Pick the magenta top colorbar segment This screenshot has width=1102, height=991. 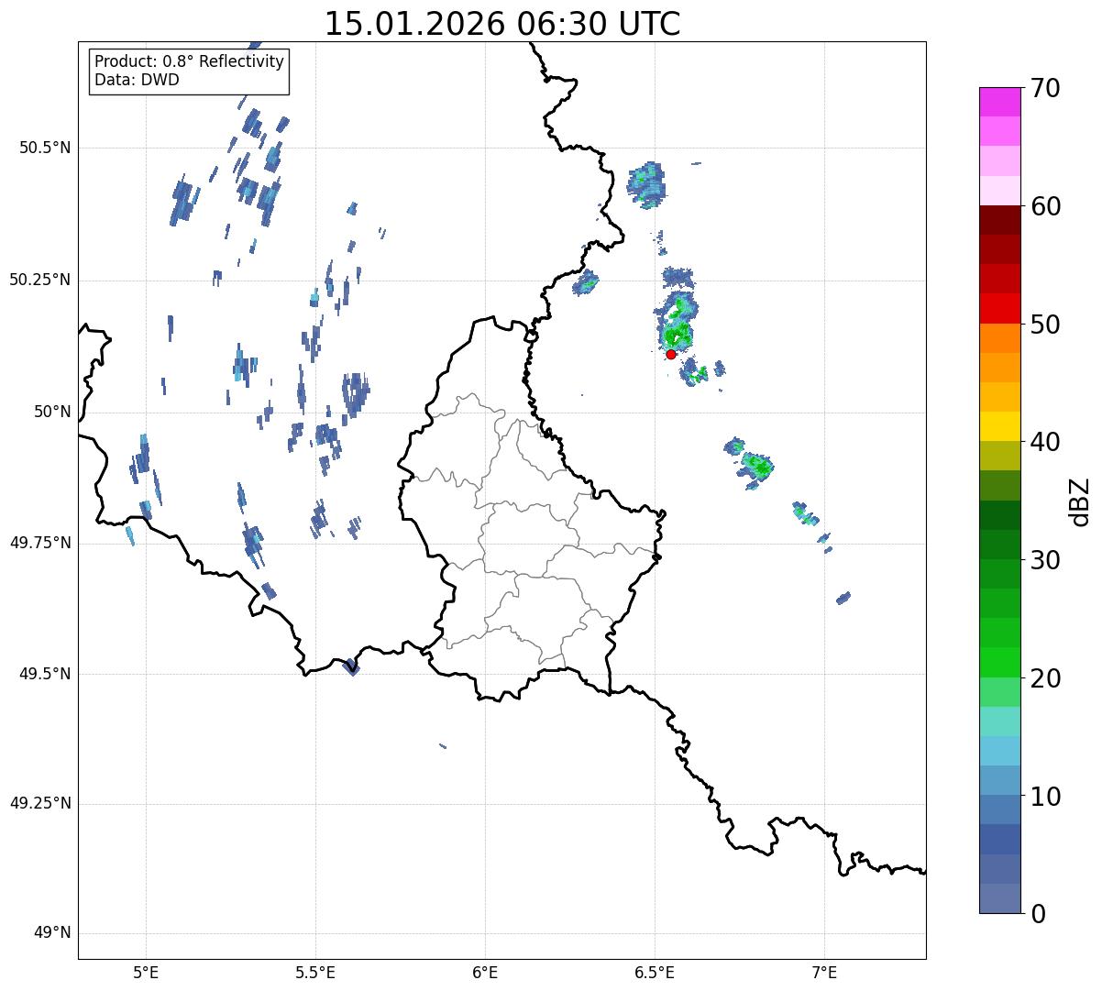[999, 102]
